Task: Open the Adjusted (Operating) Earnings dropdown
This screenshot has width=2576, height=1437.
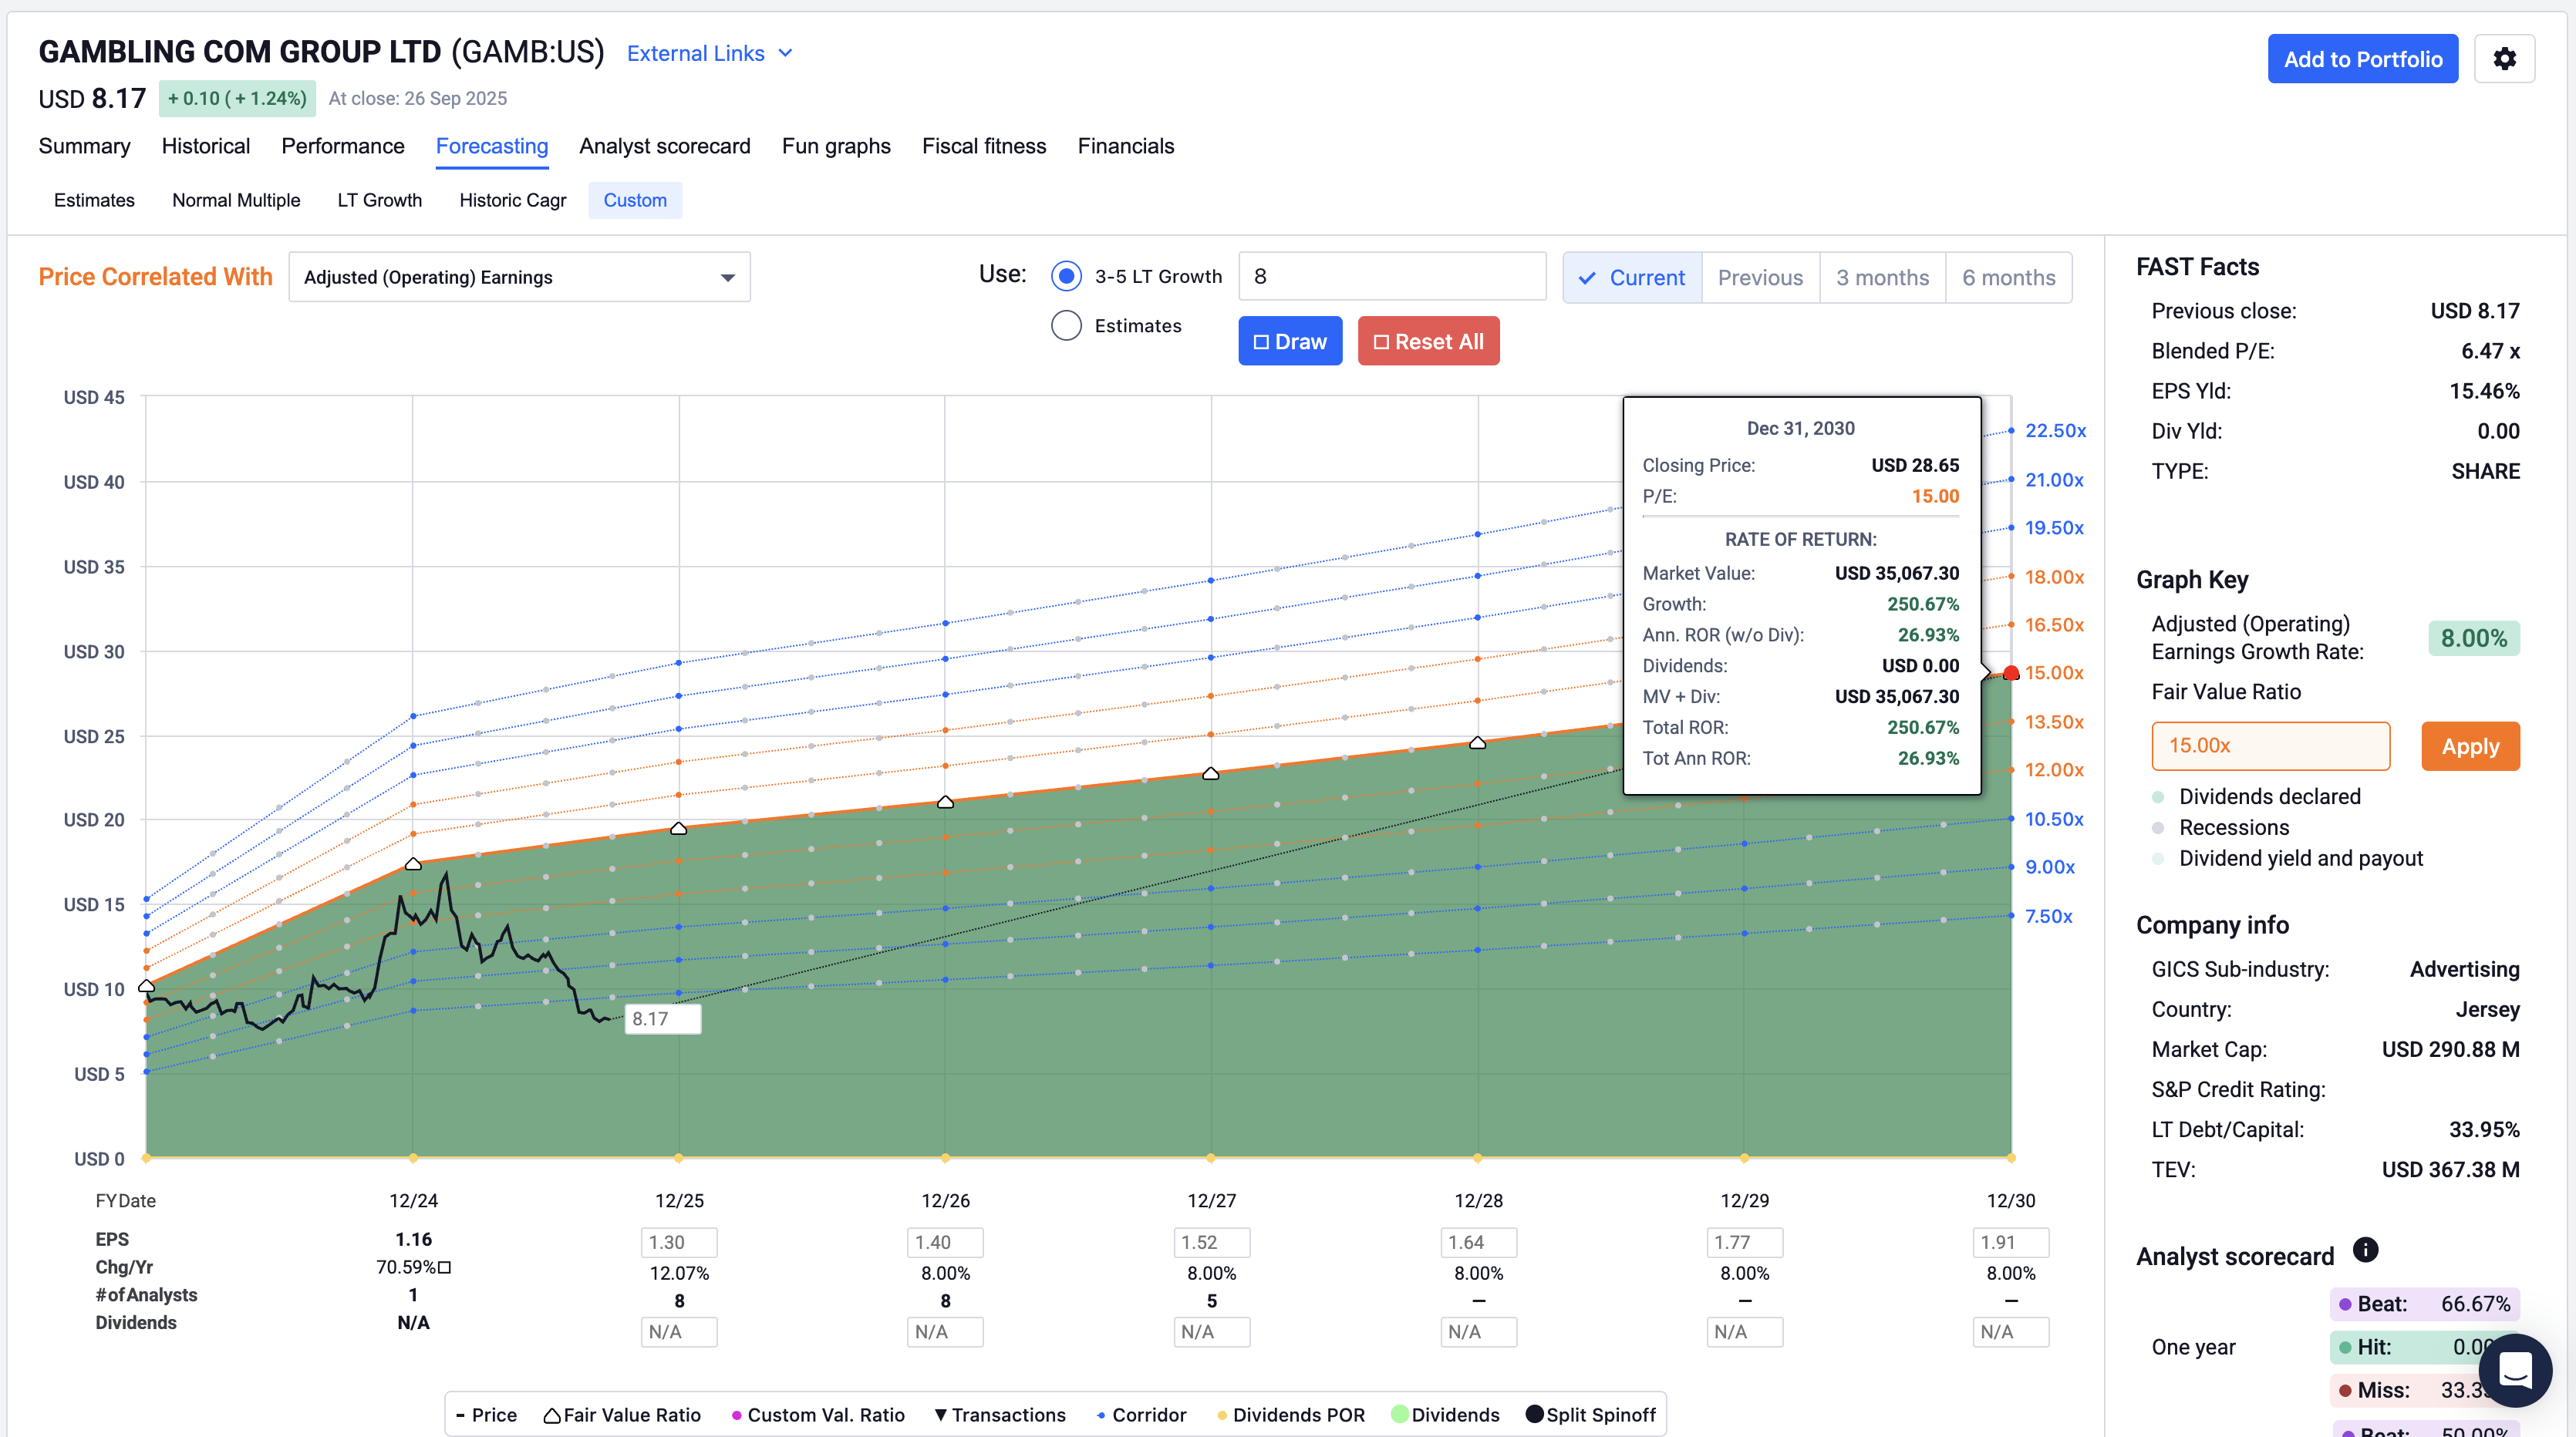Action: 519,277
